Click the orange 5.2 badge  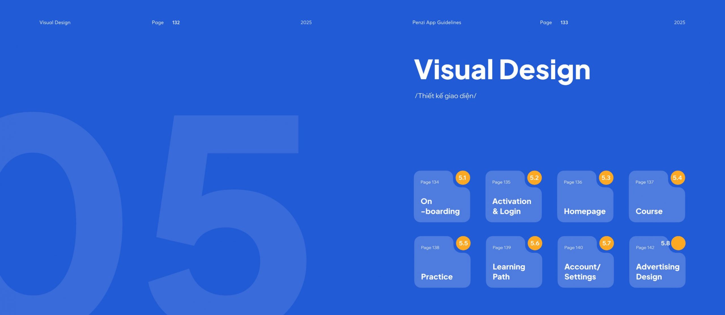(534, 178)
